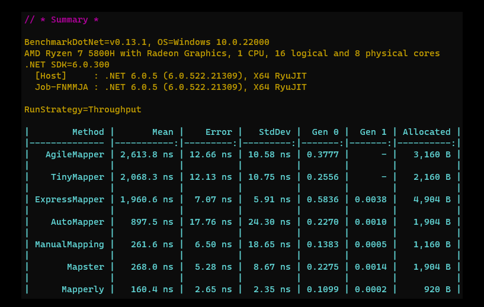Click the Gen 1 column header

373,132
